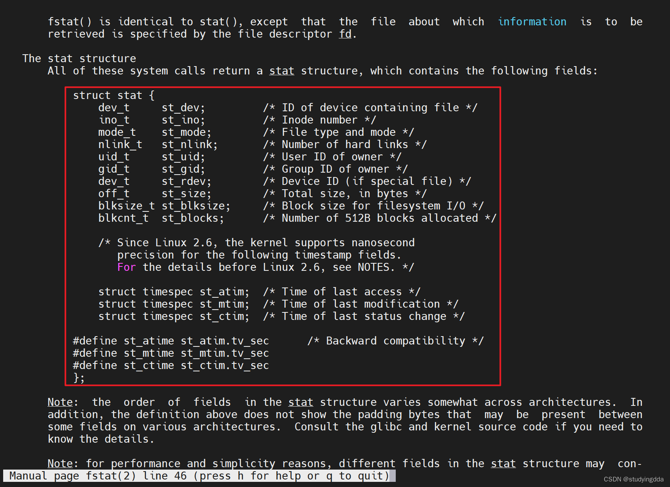
Task: Click the '#define st_ctime' line
Action: click(171, 365)
